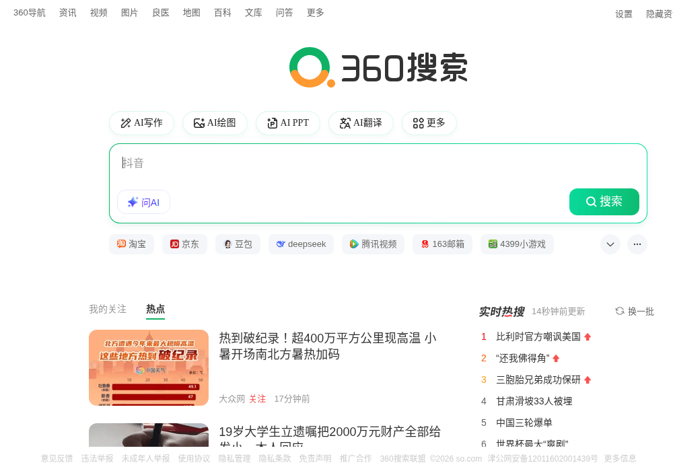Open the 京东 shortcut

pyautogui.click(x=184, y=244)
